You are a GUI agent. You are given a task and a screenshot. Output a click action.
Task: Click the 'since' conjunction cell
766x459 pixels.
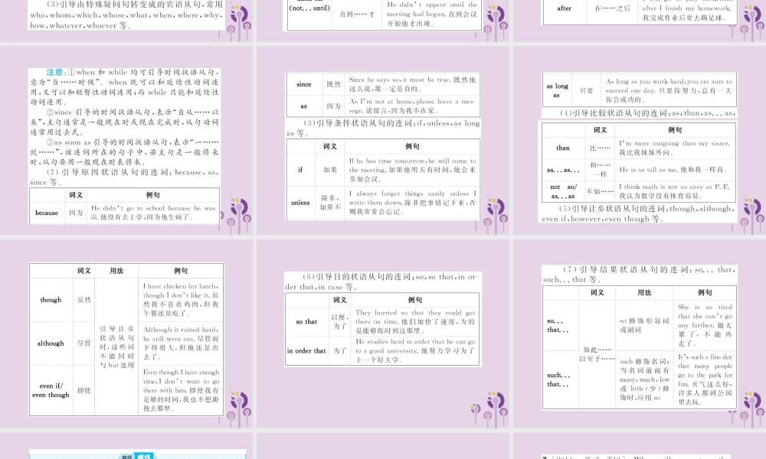(x=304, y=84)
